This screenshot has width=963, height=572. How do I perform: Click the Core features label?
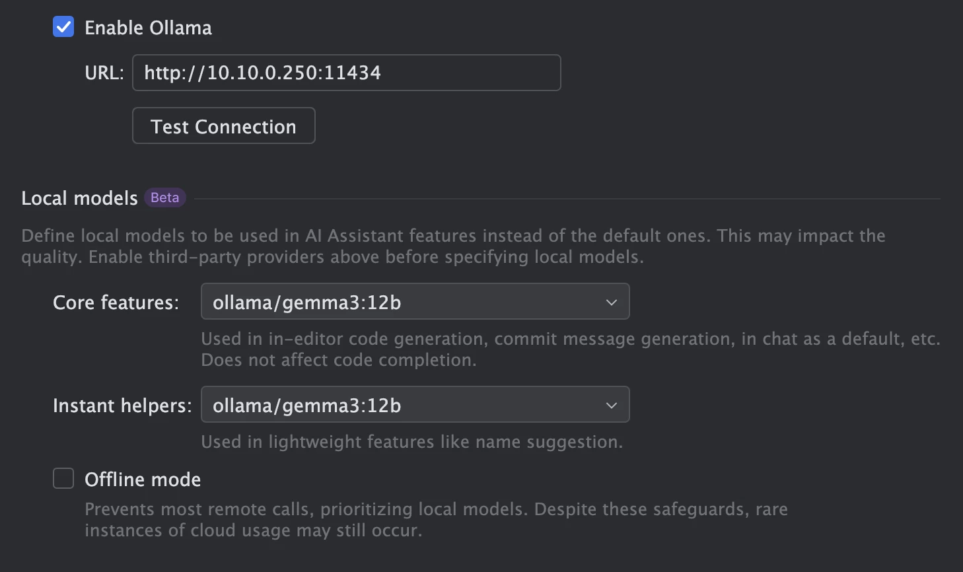(116, 303)
